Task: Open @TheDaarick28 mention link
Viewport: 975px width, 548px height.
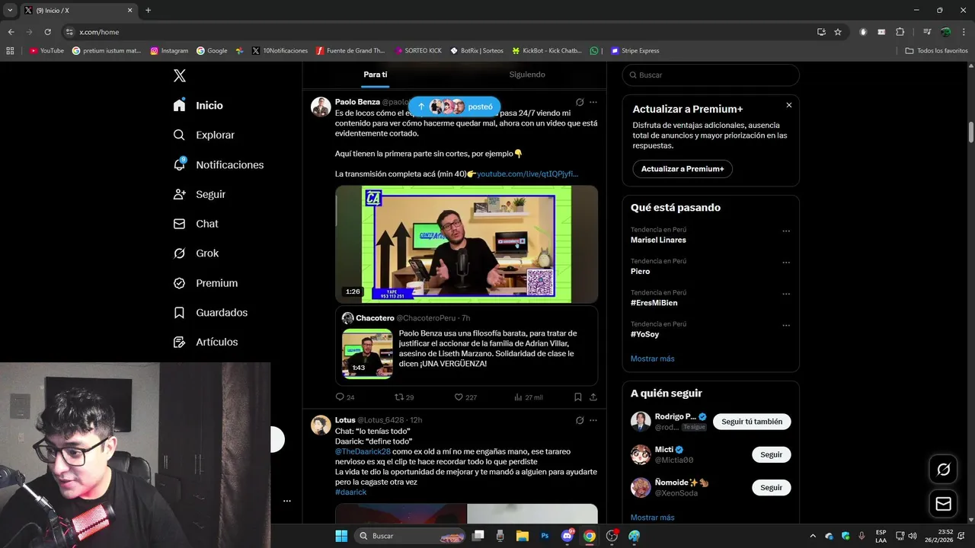Action: [363, 451]
